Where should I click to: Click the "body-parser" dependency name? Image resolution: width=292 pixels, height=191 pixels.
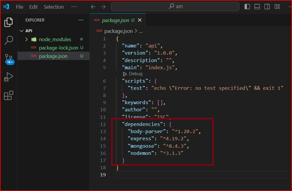[x=147, y=131]
